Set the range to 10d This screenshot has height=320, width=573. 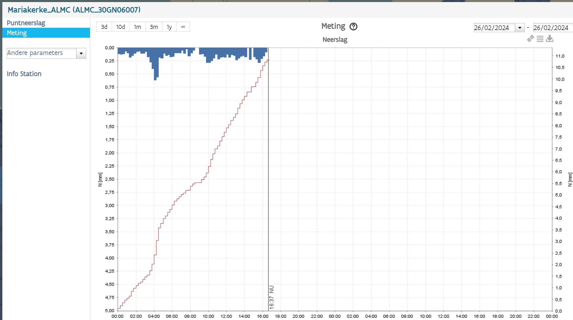[121, 27]
